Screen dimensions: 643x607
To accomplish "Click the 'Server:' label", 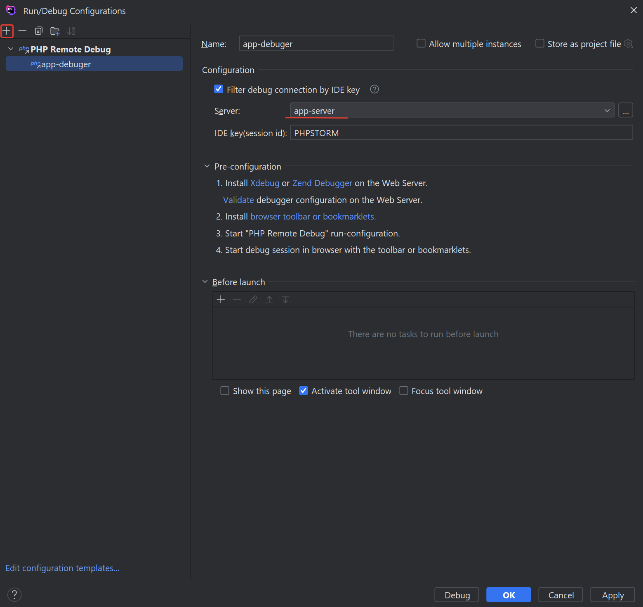I will coord(227,111).
